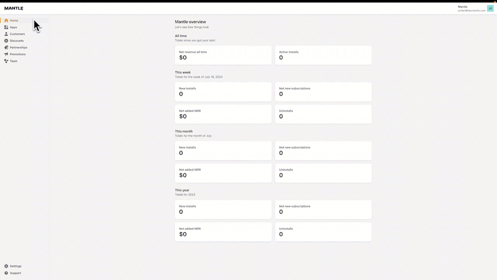The height and width of the screenshot is (280, 497).
Task: Click the Active installs card
Action: [323, 55]
